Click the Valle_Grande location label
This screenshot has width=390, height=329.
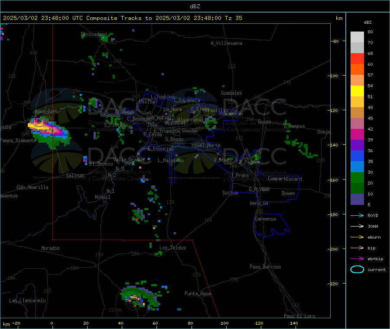tap(129, 160)
